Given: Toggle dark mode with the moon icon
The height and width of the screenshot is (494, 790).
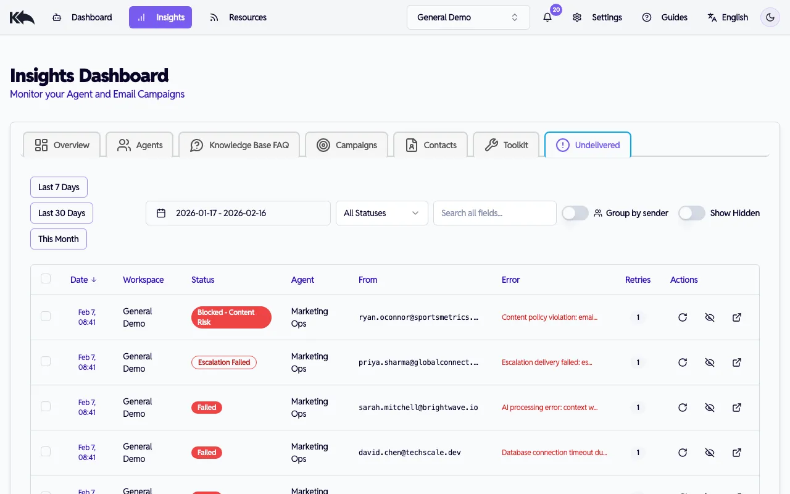Looking at the screenshot, I should pos(770,17).
